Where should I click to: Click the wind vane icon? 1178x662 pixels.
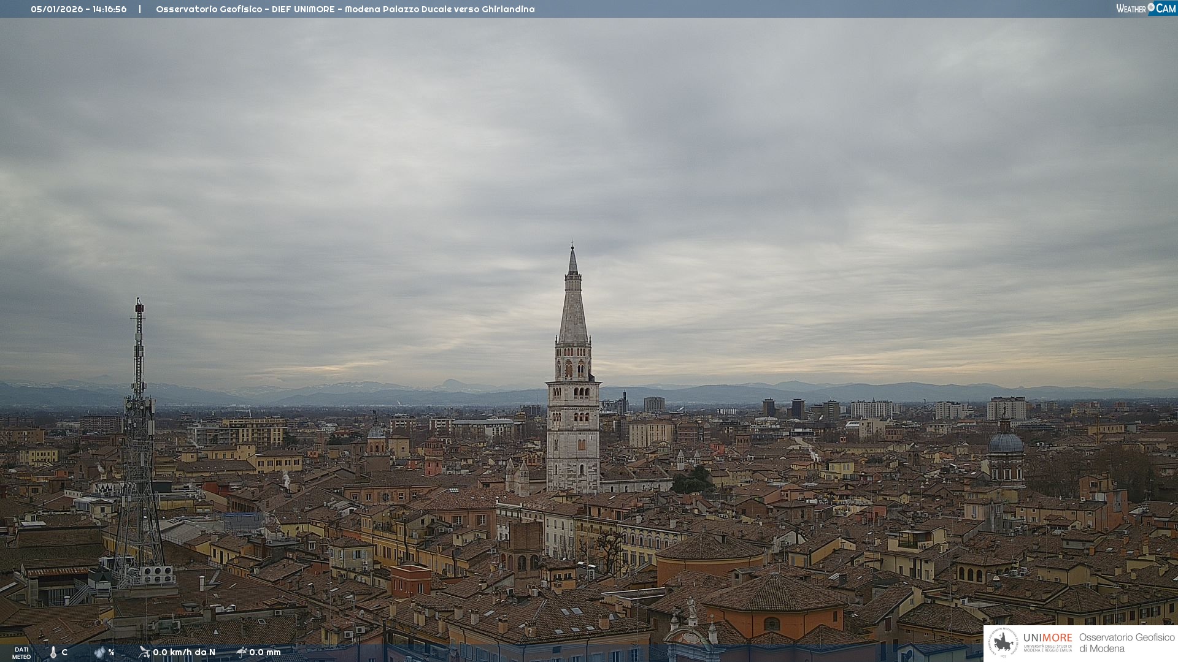[x=144, y=652]
